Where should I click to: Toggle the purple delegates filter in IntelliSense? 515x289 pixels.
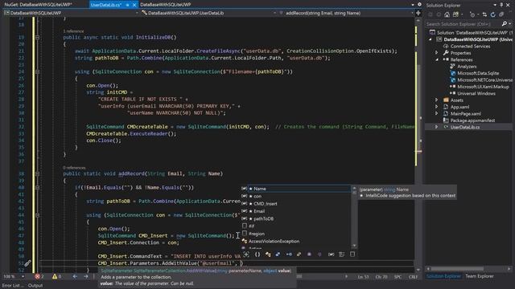[x=309, y=254]
